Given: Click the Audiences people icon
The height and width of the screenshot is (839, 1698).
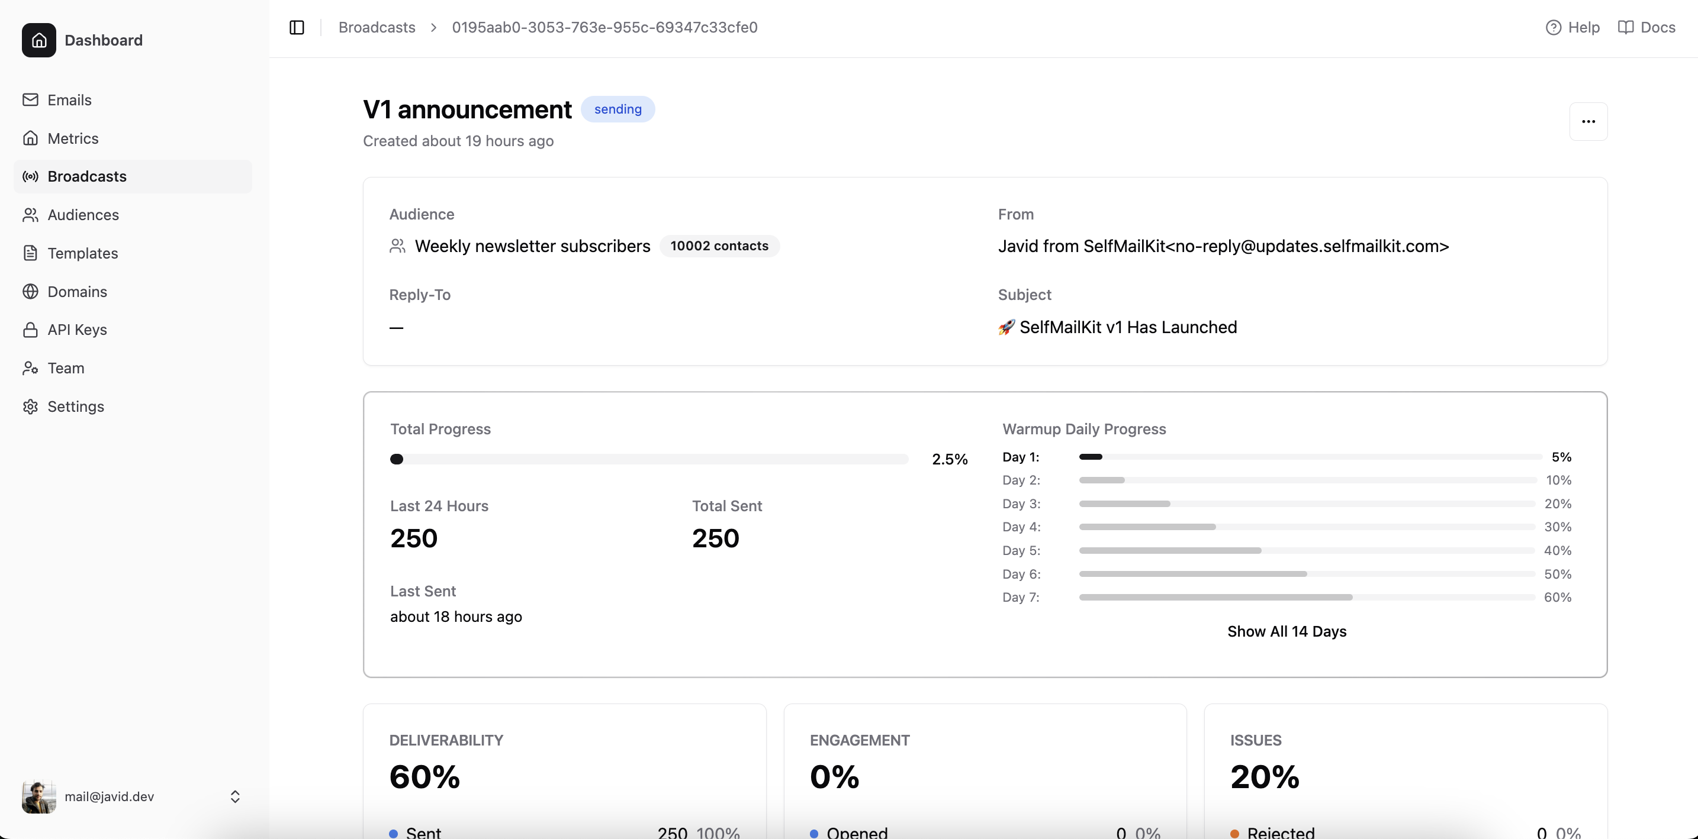Looking at the screenshot, I should pos(30,215).
